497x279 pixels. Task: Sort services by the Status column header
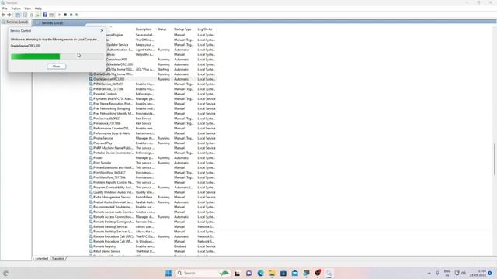pyautogui.click(x=162, y=29)
